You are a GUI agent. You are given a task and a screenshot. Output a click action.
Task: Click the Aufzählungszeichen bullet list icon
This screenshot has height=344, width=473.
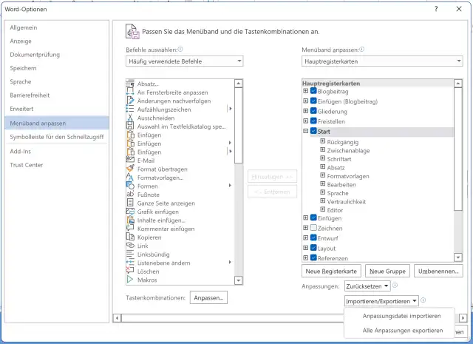coord(130,109)
